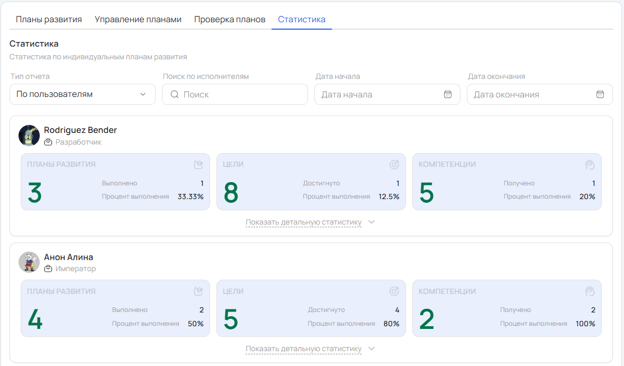Switch to the Планы развития tab
This screenshot has width=624, height=366.
tap(49, 20)
